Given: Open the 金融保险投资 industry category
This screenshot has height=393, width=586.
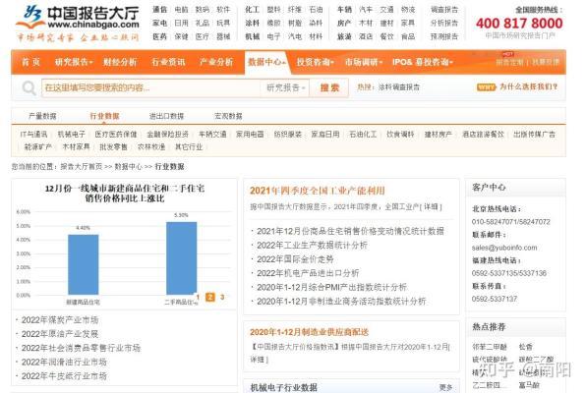Looking at the screenshot, I should click(167, 135).
